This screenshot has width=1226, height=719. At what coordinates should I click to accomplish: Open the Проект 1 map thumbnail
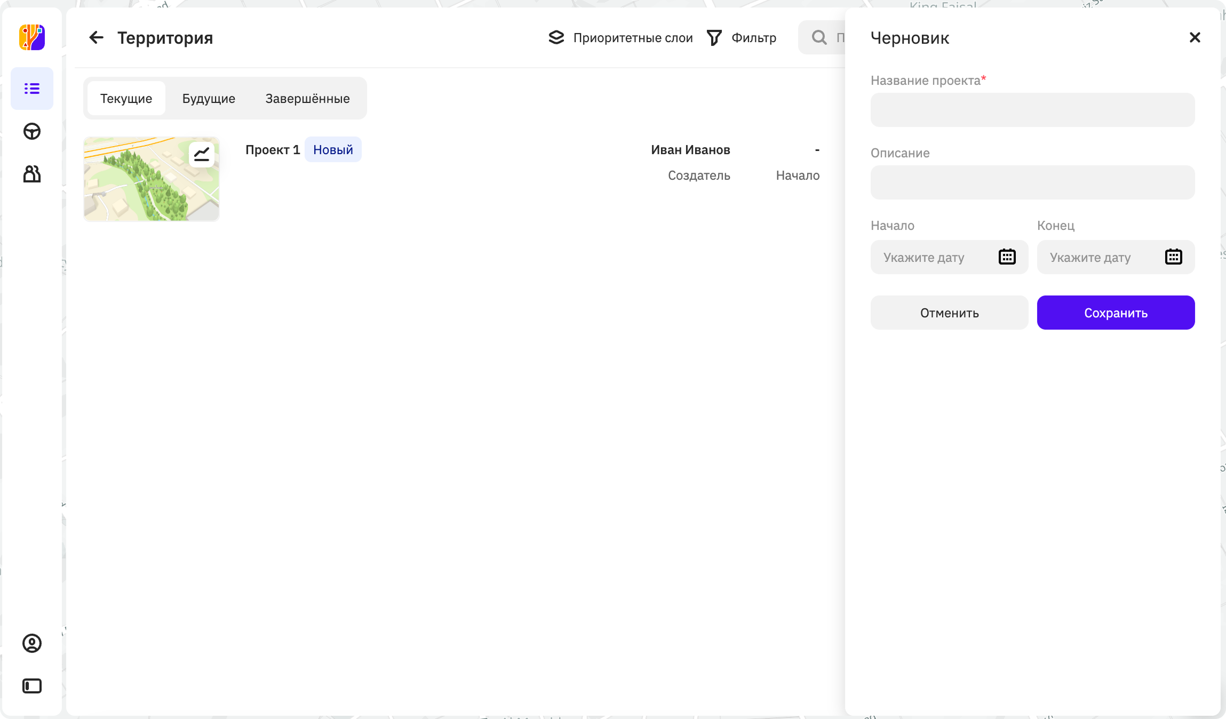(152, 179)
